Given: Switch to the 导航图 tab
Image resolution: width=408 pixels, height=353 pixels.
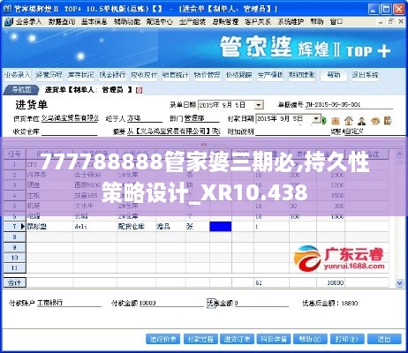Looking at the screenshot, I should (21, 90).
